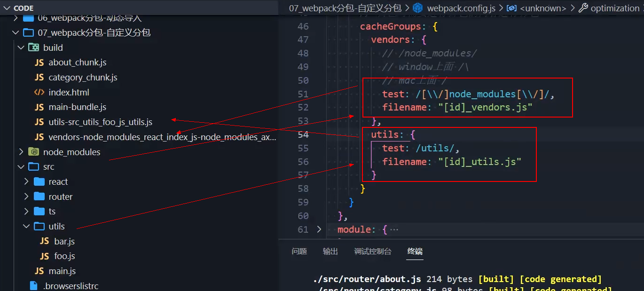This screenshot has width=644, height=291.
Task: Open index.html in the build folder
Action: (69, 92)
